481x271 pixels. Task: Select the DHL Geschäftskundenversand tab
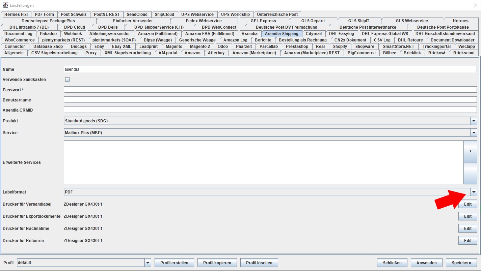click(445, 34)
